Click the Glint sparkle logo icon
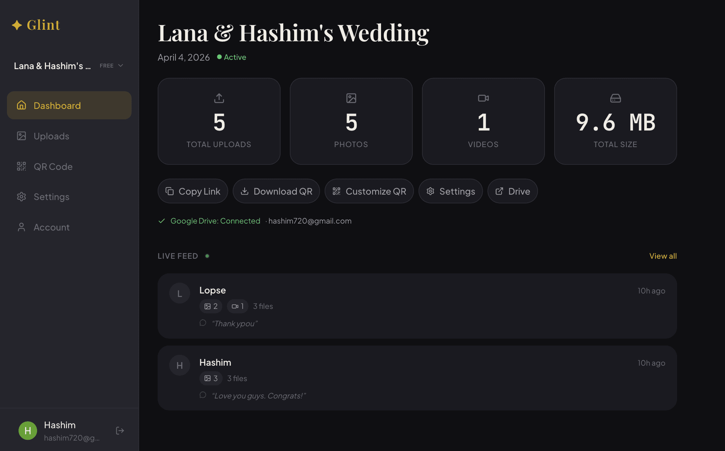The height and width of the screenshot is (451, 725). point(16,25)
